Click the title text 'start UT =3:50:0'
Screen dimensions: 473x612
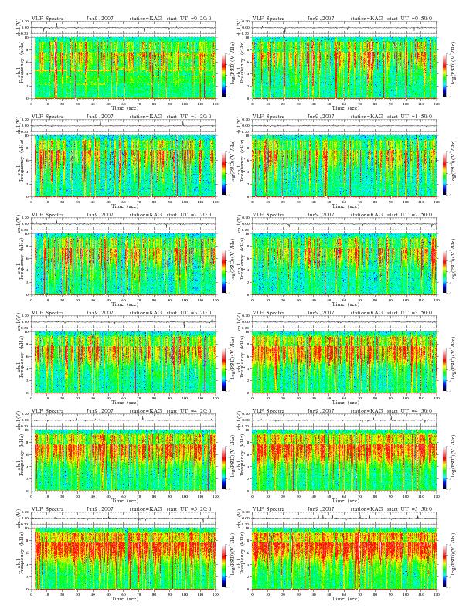[x=410, y=313]
